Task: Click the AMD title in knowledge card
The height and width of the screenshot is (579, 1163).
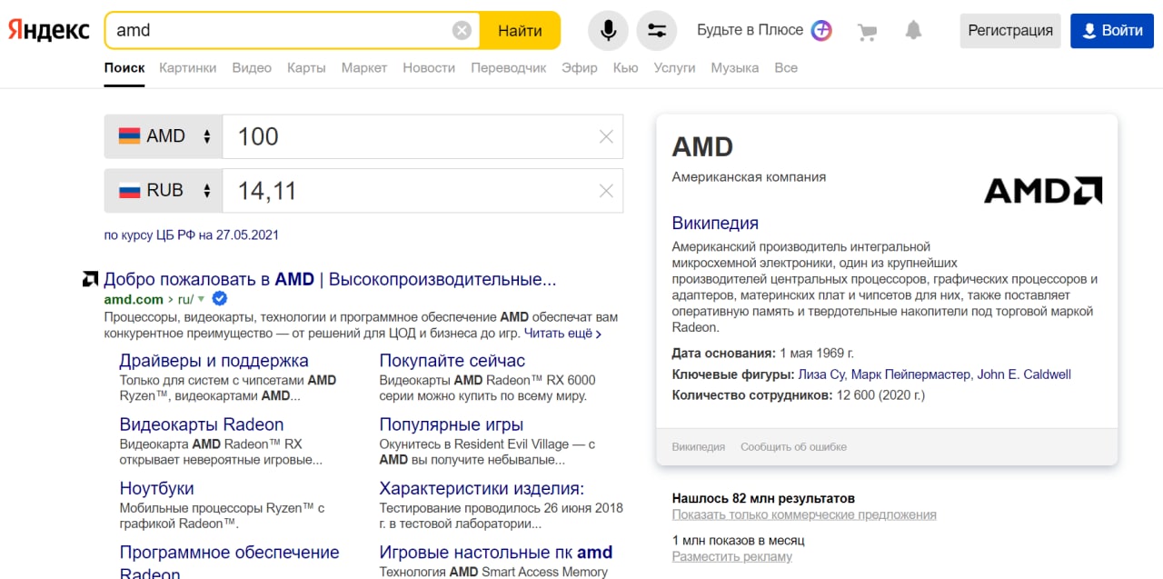Action: coord(702,146)
